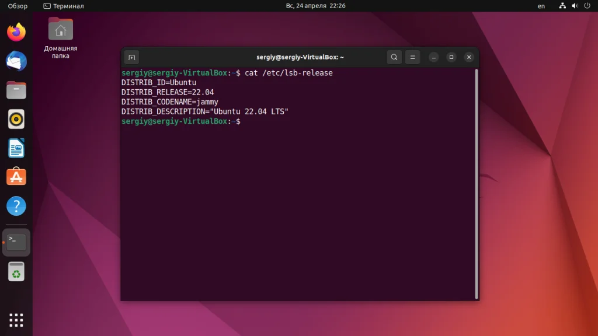The image size is (598, 336).
Task: Open the terminal search
Action: (394, 57)
